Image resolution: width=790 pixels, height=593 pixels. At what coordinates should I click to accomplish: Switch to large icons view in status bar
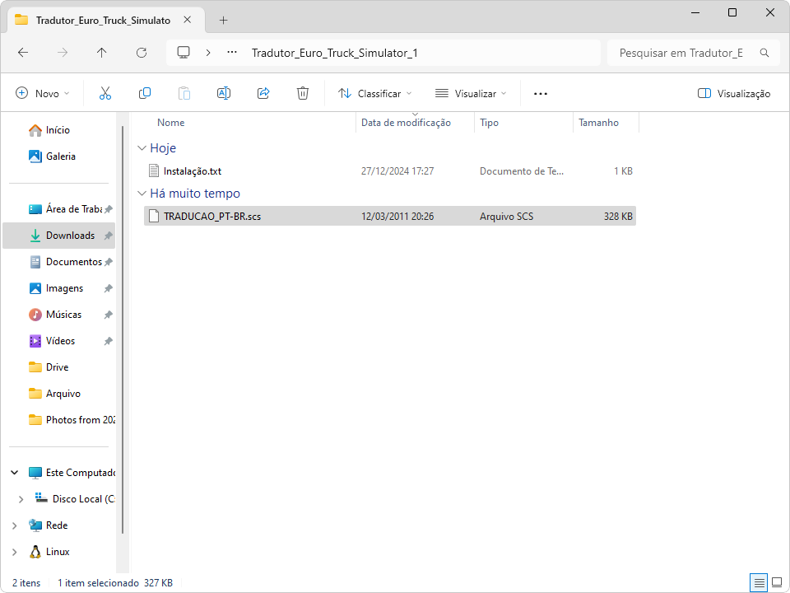777,583
